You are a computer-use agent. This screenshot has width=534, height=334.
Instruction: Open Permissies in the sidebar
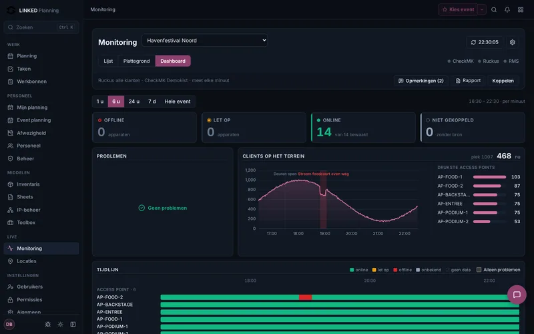pyautogui.click(x=41, y=299)
